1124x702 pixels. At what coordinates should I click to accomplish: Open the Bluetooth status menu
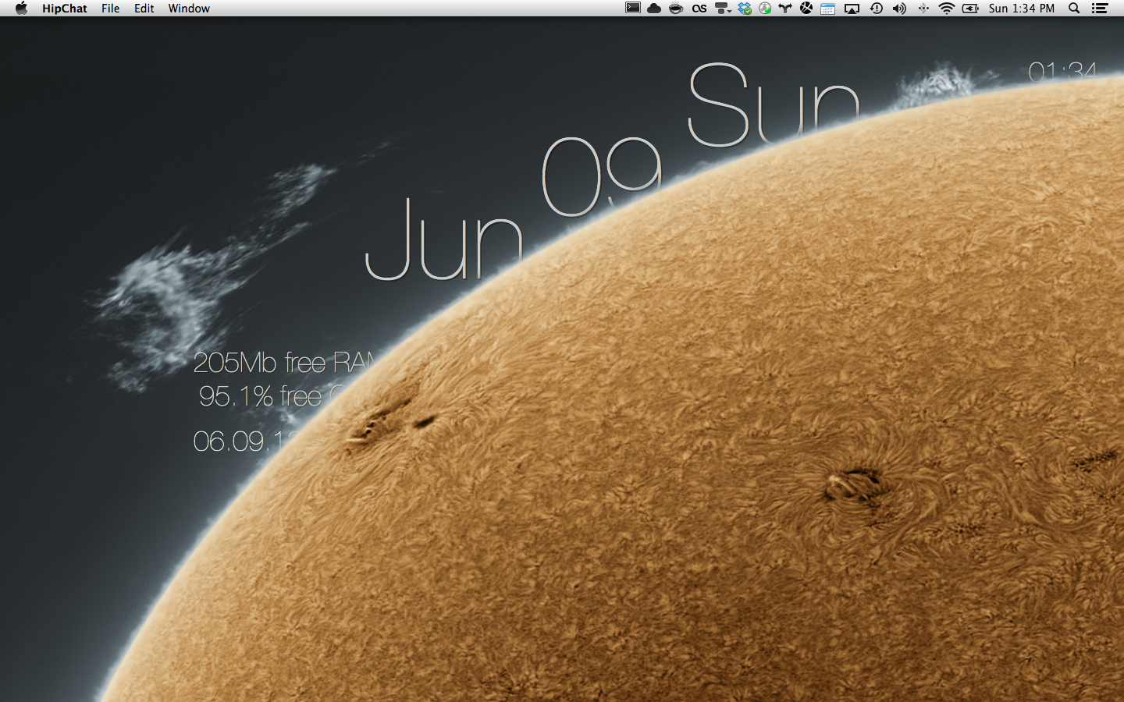(x=923, y=9)
